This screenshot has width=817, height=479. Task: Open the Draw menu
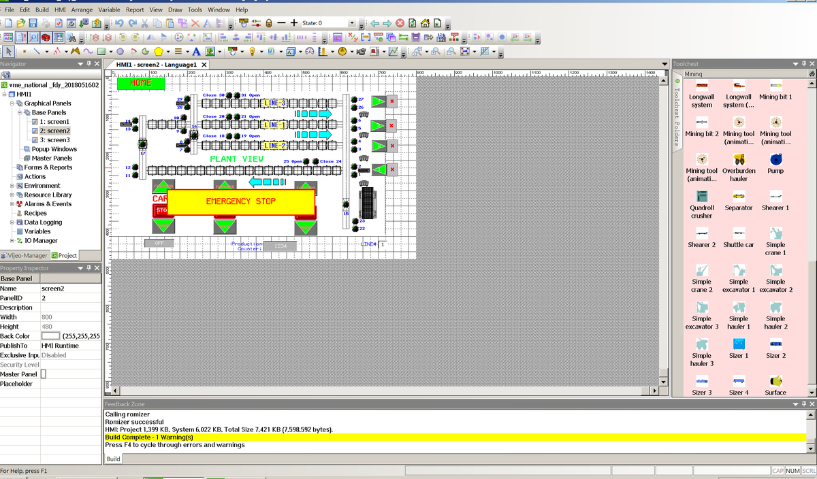(x=175, y=10)
